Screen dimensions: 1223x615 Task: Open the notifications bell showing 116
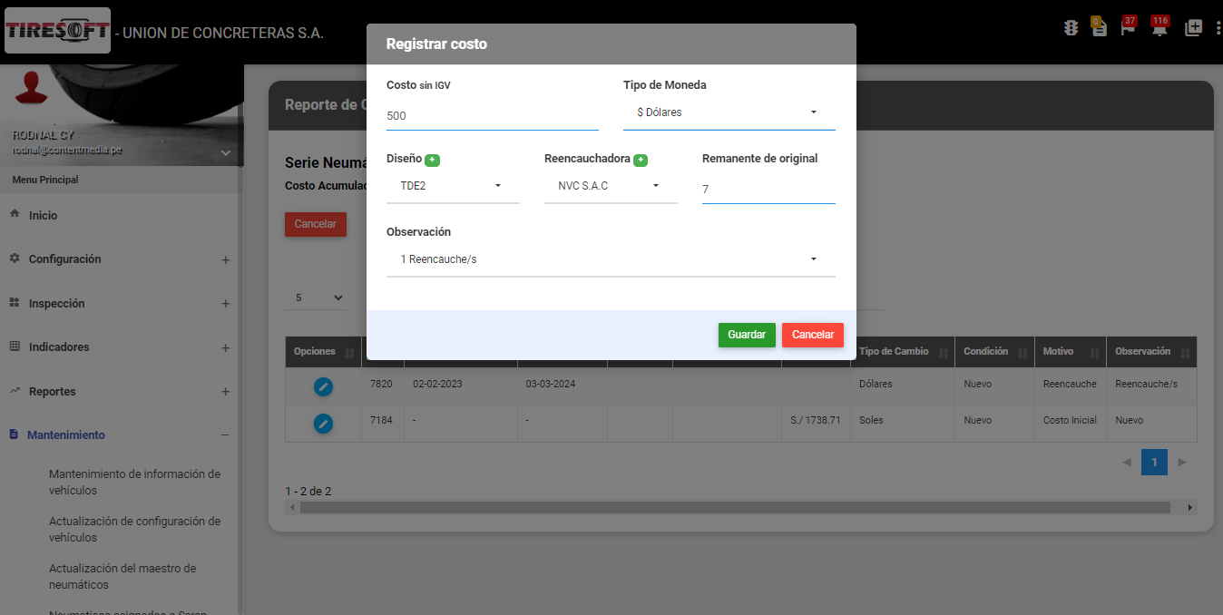(1159, 28)
